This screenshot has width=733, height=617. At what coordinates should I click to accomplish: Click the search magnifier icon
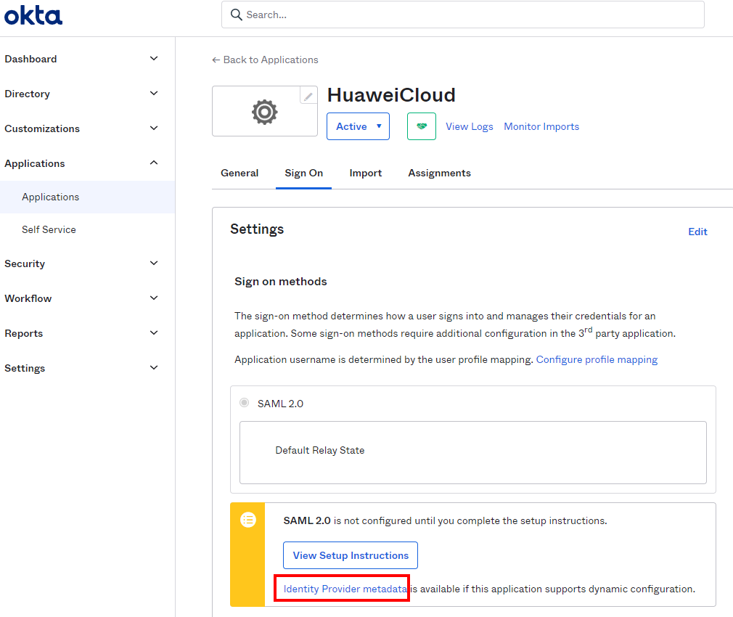[236, 15]
